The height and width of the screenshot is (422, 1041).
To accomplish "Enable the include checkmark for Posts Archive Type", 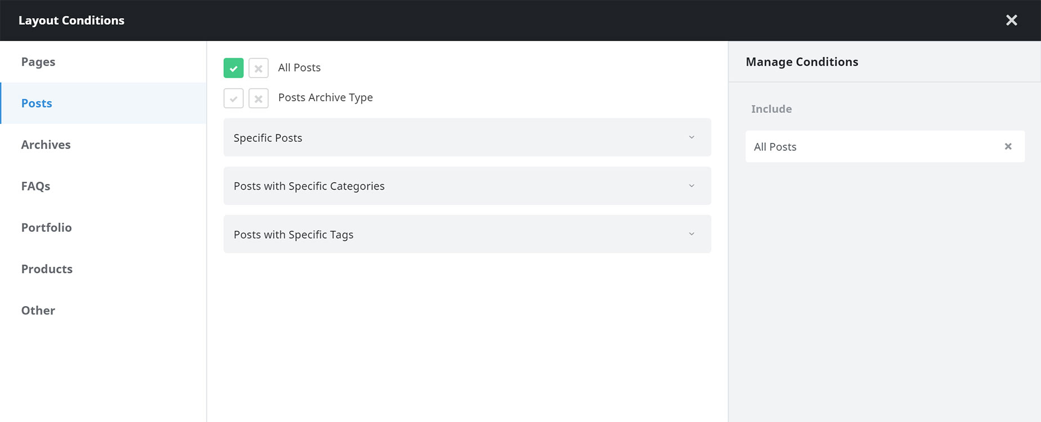I will (x=234, y=98).
